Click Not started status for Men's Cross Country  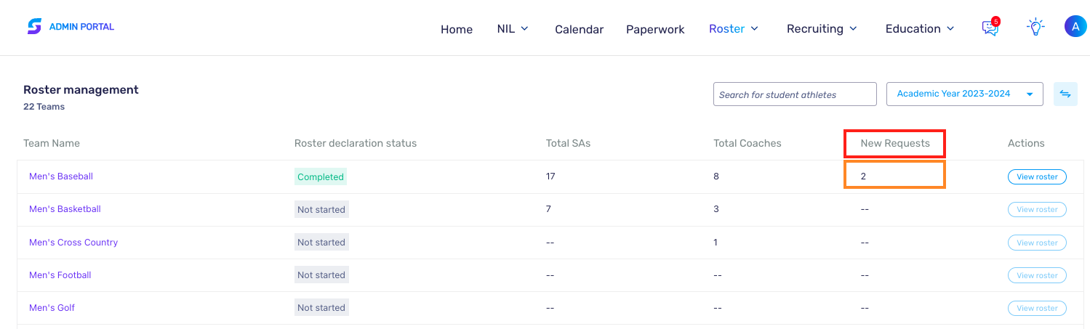pos(321,243)
